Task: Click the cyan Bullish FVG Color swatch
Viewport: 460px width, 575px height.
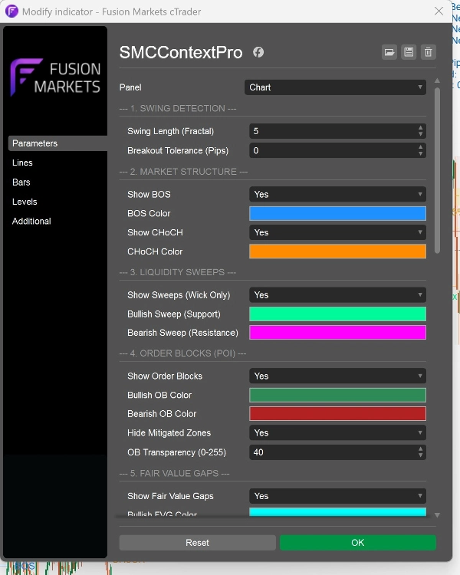Action: click(337, 512)
